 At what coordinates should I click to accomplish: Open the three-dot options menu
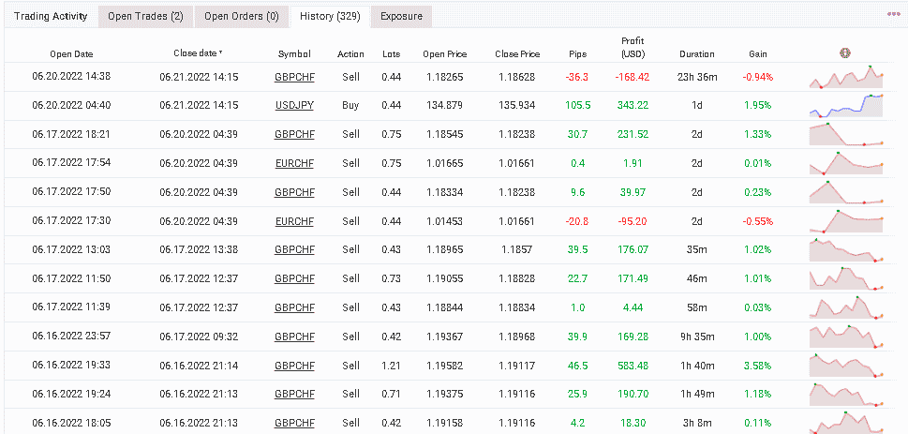tap(894, 14)
